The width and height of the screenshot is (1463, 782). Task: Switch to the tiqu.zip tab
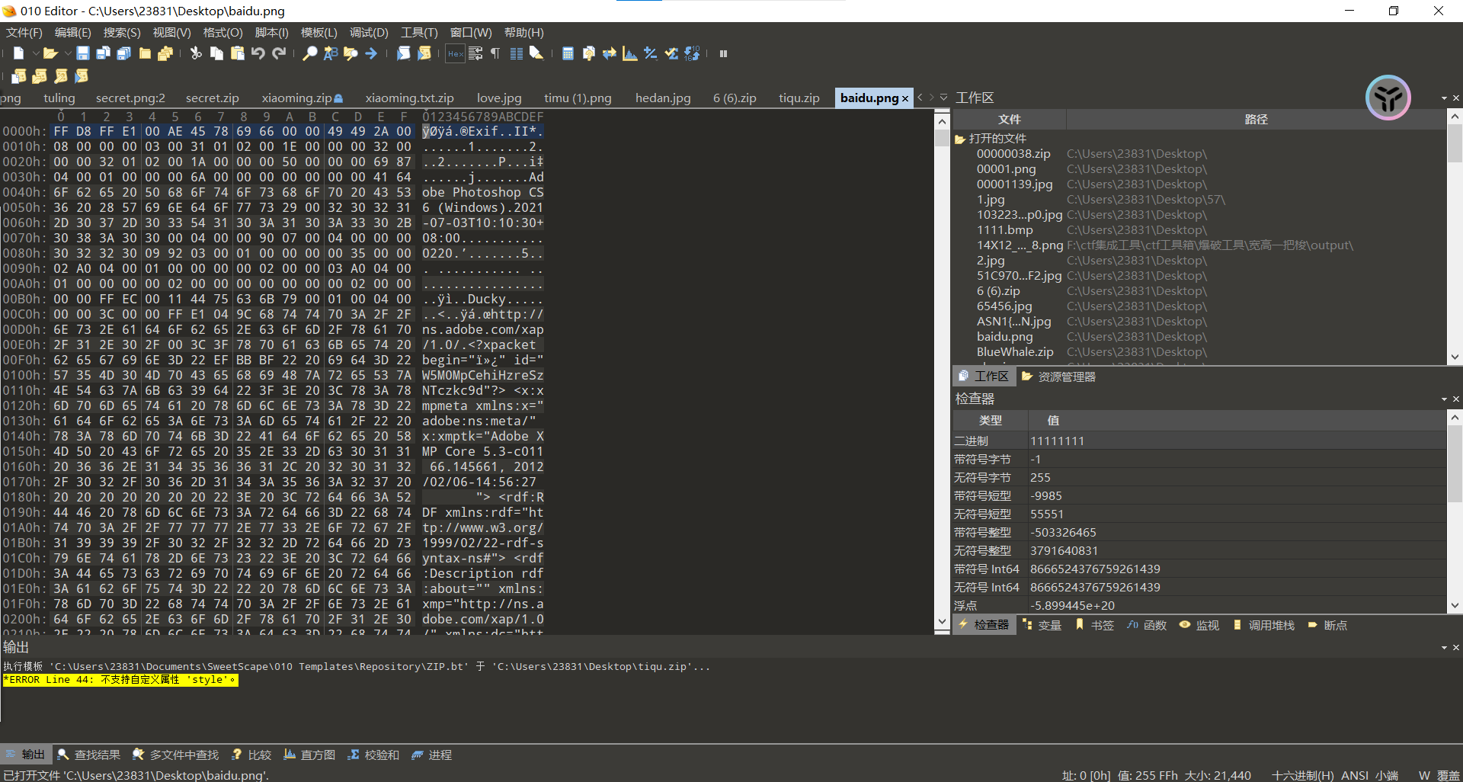tap(799, 98)
